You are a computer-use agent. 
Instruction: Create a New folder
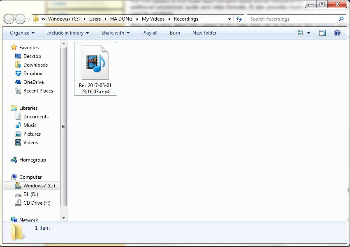[204, 33]
